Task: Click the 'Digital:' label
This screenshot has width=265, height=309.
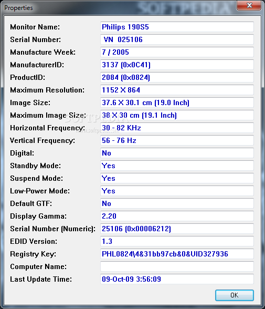Action: [22, 153]
